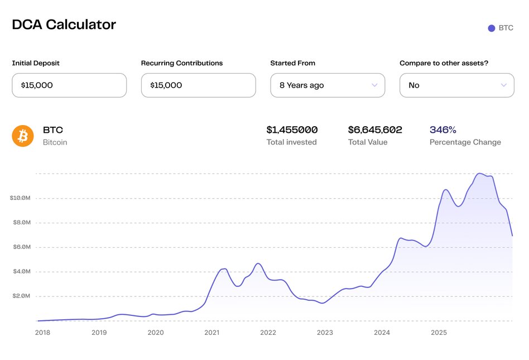Focus the Initial Deposit input field

(69, 85)
